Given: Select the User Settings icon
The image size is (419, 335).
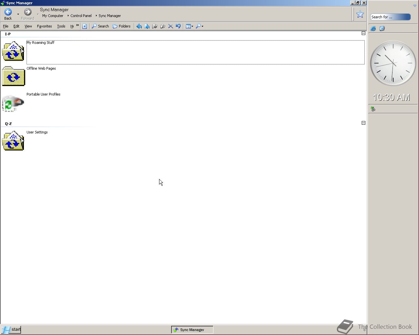Looking at the screenshot, I should 13,141.
